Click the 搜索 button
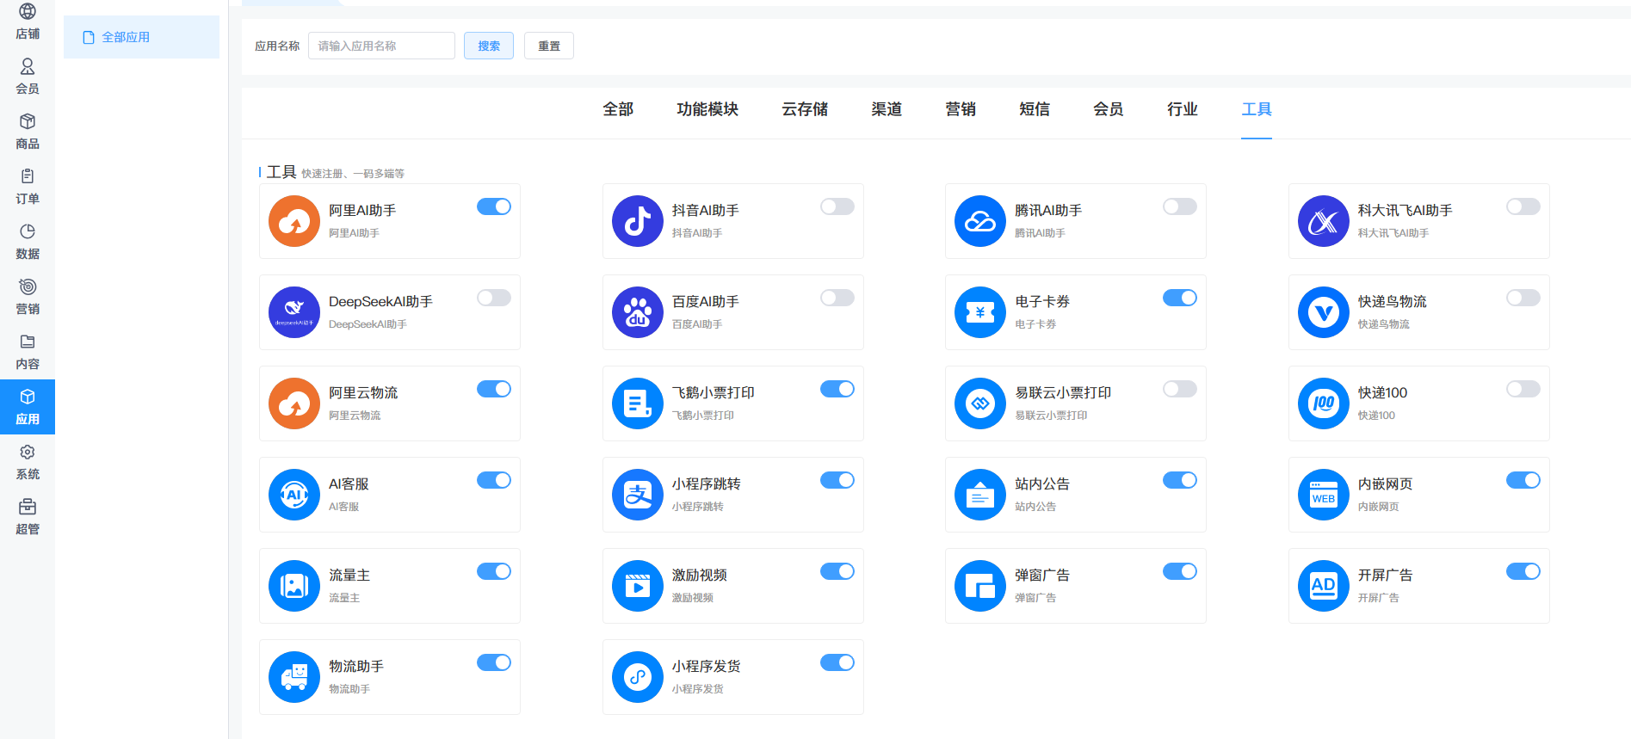The width and height of the screenshot is (1631, 739). coord(489,46)
